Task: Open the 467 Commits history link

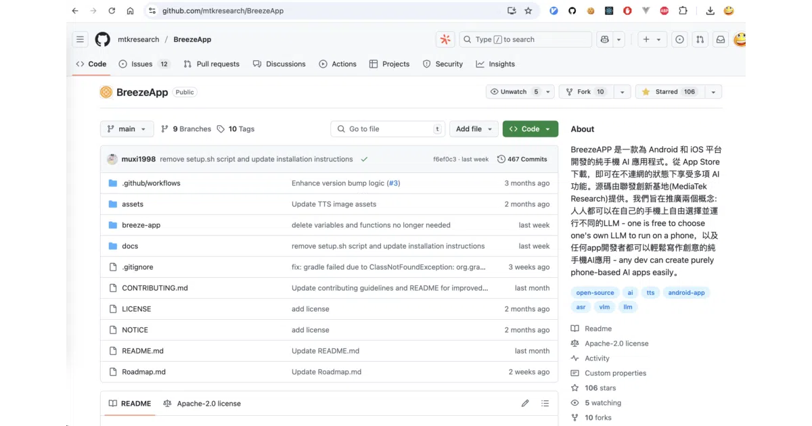Action: [522, 160]
